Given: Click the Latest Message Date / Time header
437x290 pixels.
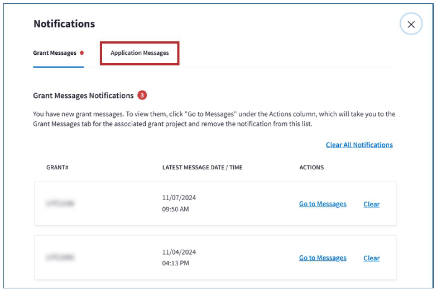Looking at the screenshot, I should pos(202,168).
